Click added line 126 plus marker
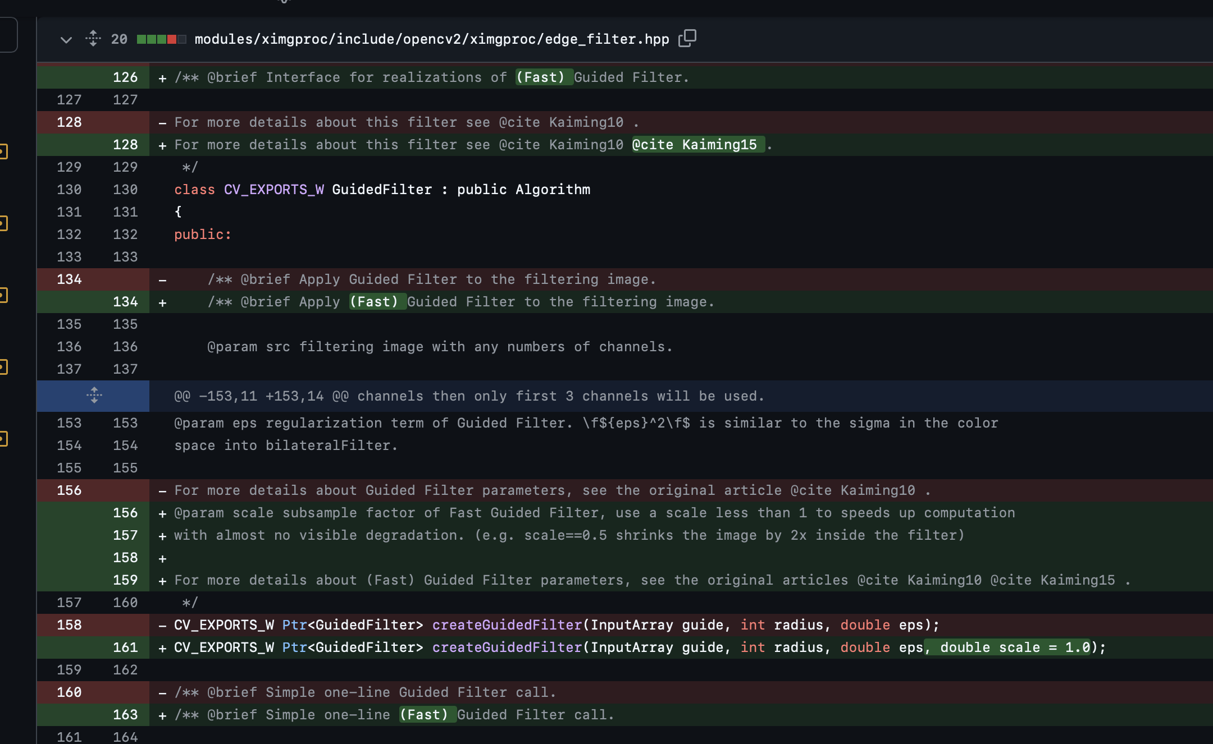The width and height of the screenshot is (1213, 744). 162,78
